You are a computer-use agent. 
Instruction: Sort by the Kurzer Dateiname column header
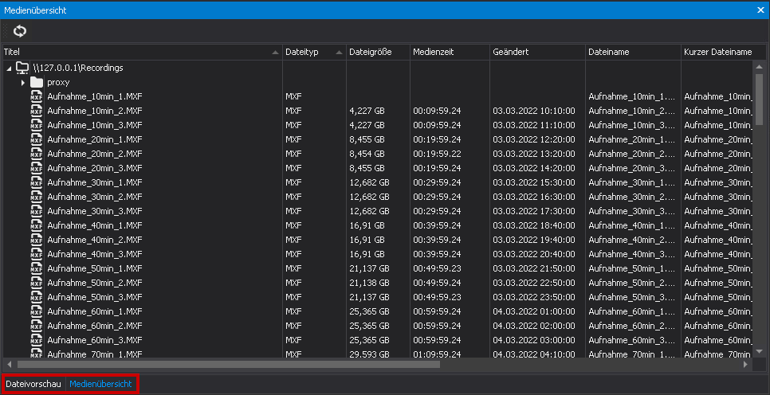724,52
